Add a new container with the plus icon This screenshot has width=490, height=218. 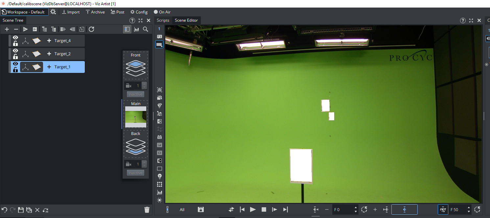[7, 29]
